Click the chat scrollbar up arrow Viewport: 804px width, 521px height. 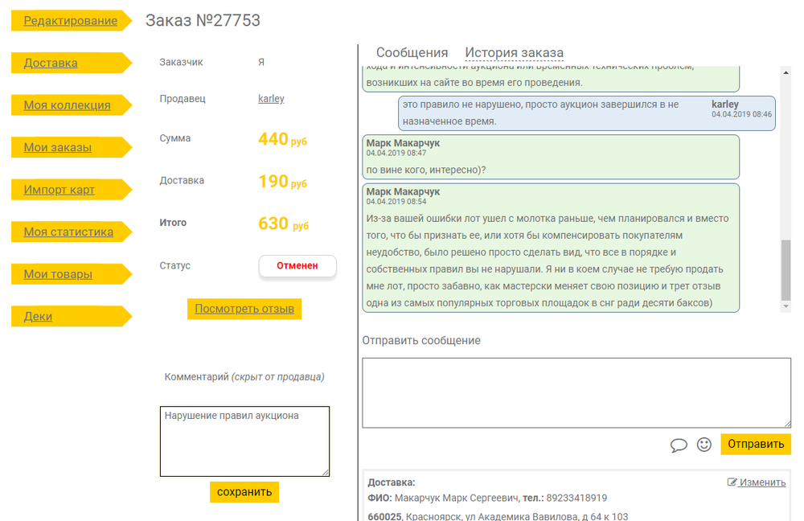coord(786,72)
